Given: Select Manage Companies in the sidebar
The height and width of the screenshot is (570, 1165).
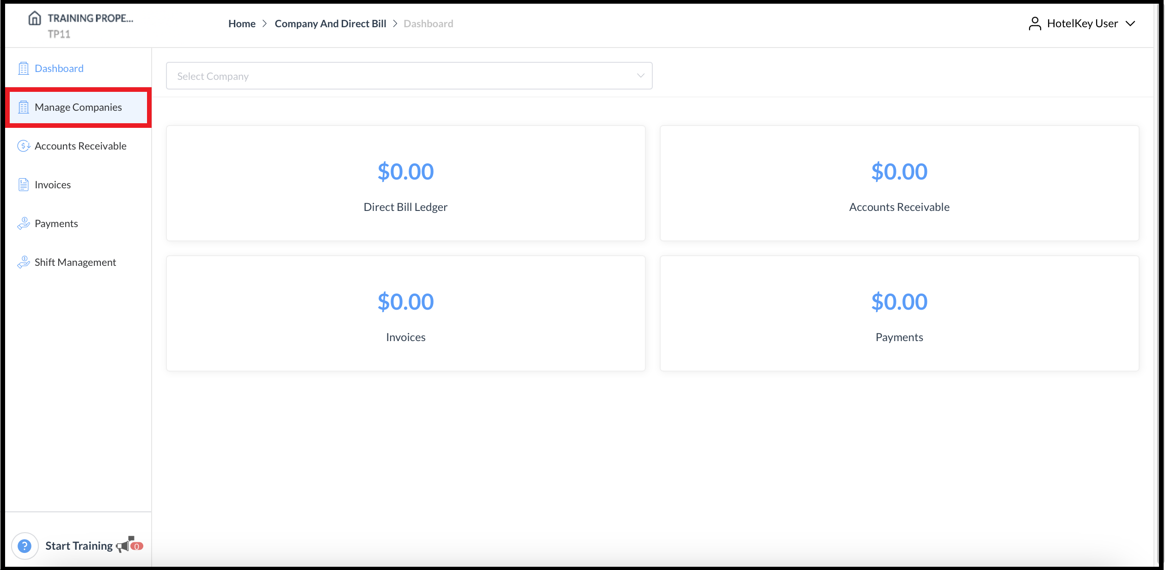Looking at the screenshot, I should pos(78,107).
